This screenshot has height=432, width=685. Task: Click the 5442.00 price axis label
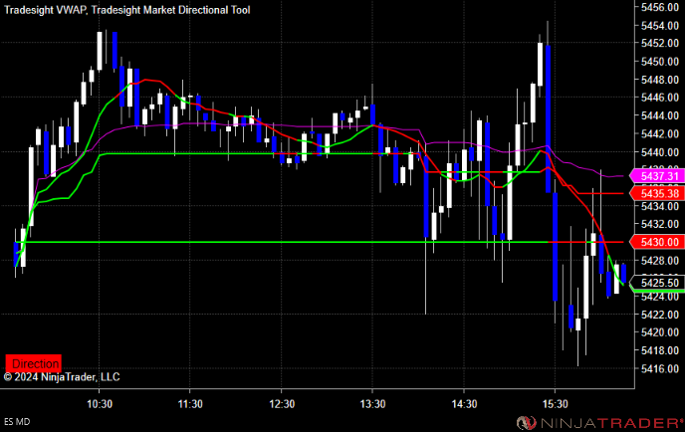(x=660, y=133)
